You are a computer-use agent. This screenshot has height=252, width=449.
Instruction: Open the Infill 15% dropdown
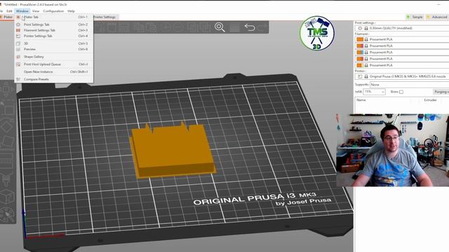click(374, 92)
